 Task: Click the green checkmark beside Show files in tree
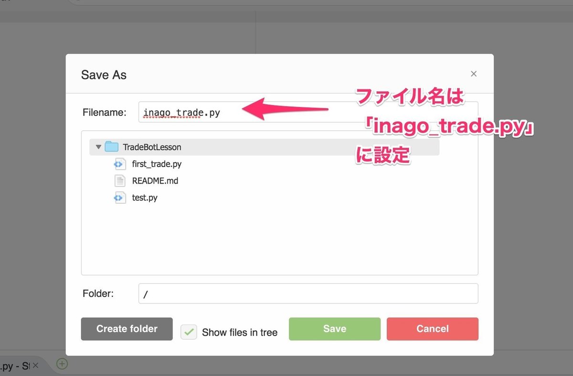[x=189, y=331]
